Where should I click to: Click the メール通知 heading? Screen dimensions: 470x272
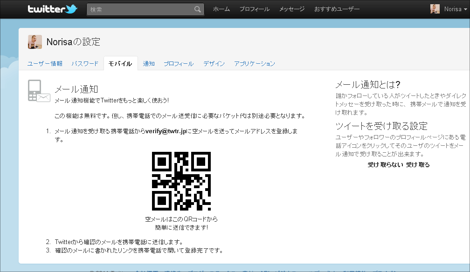[76, 89]
